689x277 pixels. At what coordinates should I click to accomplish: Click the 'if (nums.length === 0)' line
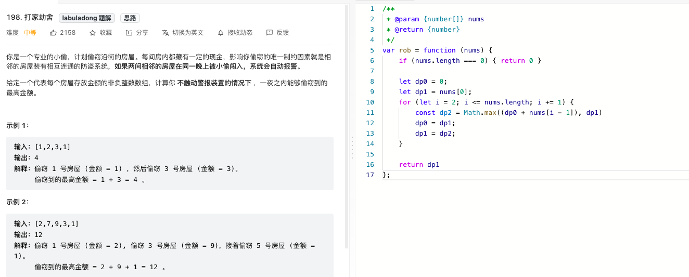[x=470, y=61]
